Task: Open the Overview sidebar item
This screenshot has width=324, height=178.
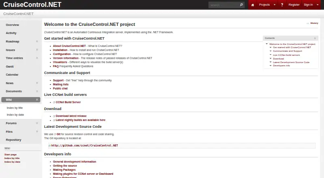Action: click(x=13, y=25)
